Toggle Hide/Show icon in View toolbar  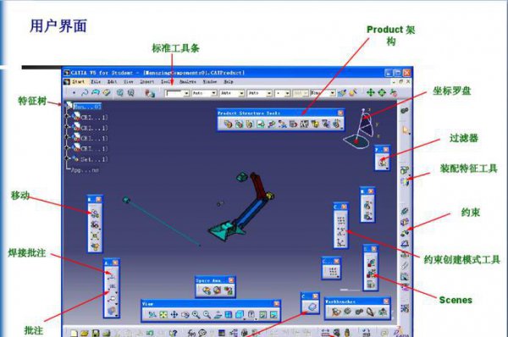(263, 314)
